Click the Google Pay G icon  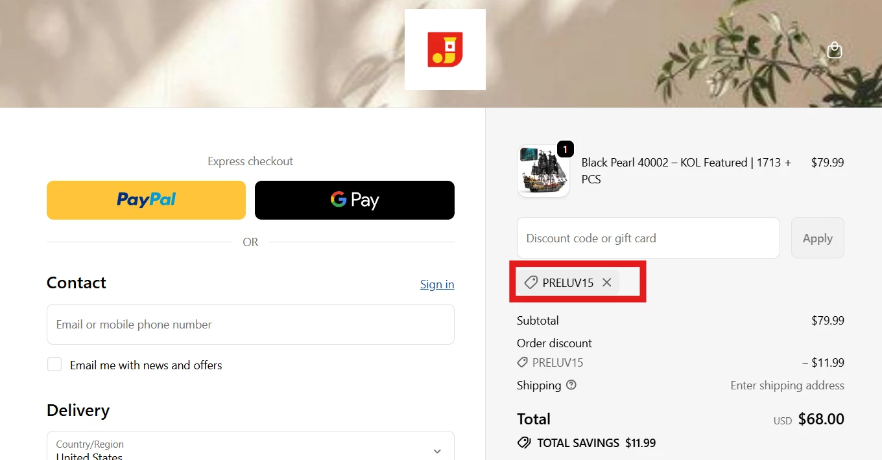pyautogui.click(x=338, y=200)
